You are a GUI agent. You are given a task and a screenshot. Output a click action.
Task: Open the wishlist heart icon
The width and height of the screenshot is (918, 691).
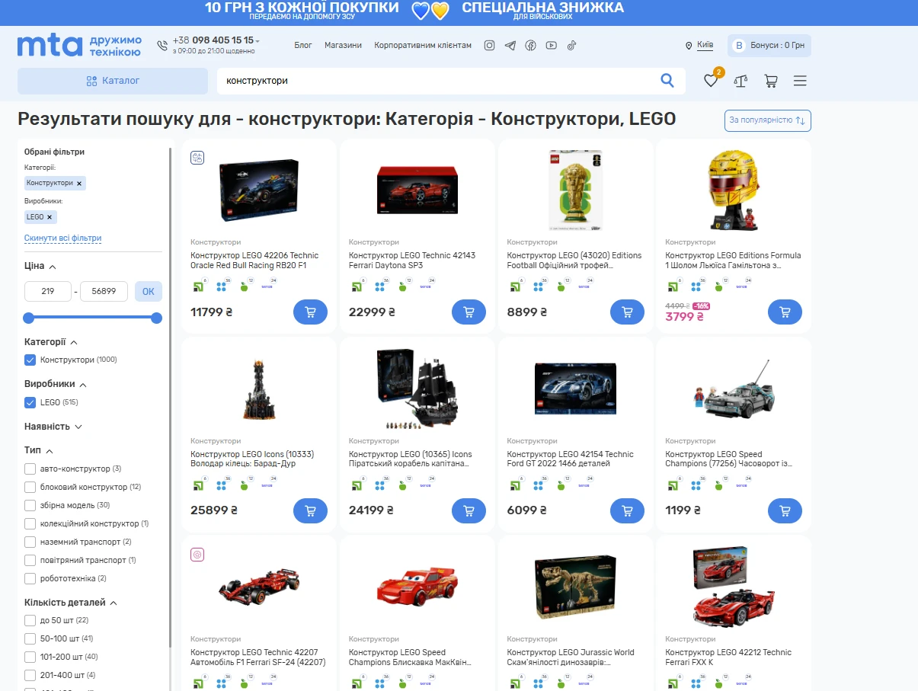click(x=711, y=81)
